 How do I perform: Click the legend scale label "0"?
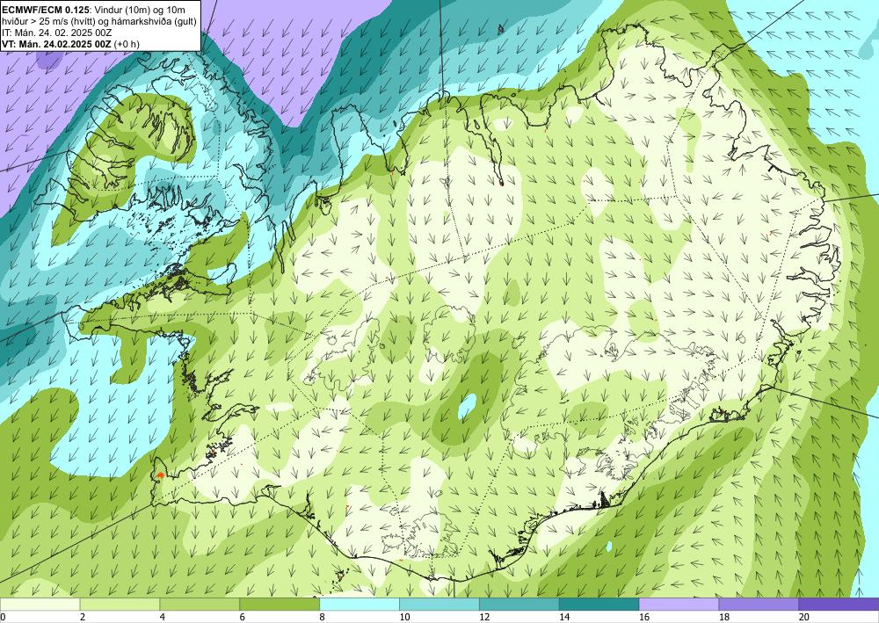3,617
